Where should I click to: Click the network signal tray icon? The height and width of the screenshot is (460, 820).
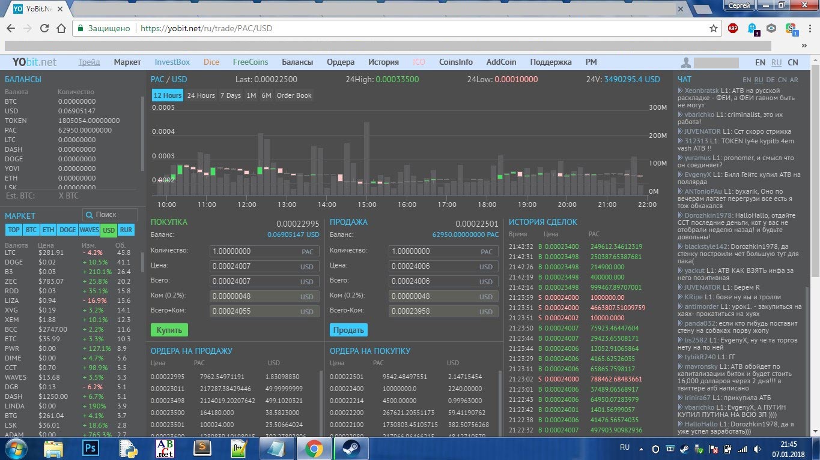[x=743, y=448]
